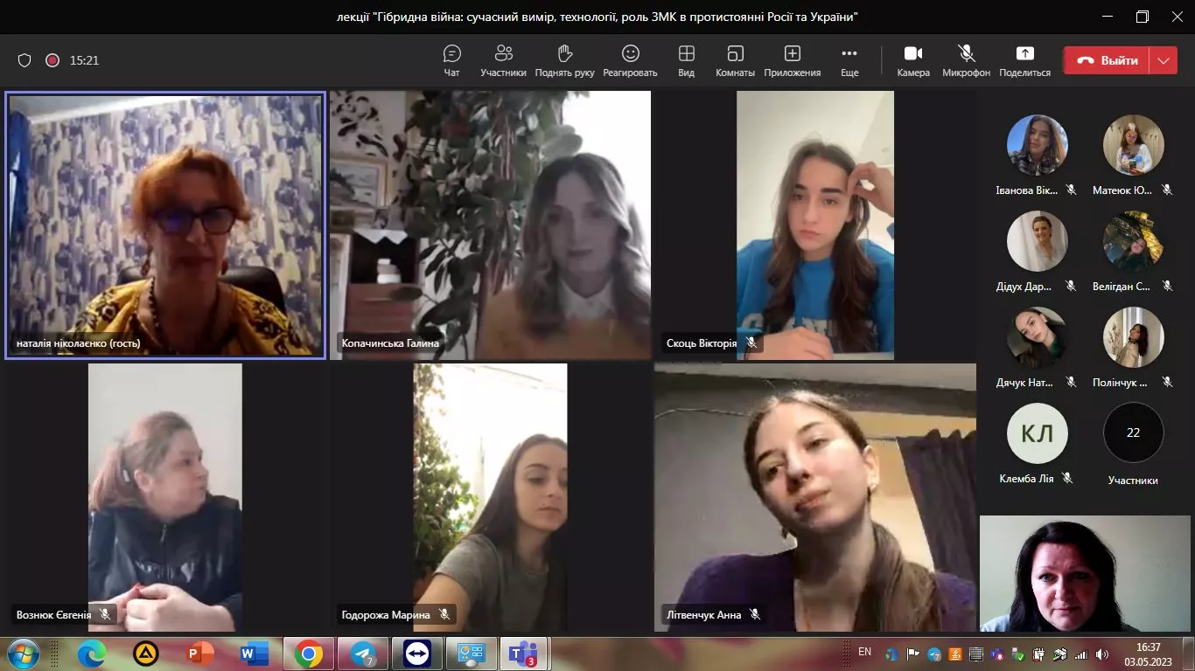Toggle the Камера on or off
Viewport: 1195px width, 671px height.
click(913, 60)
